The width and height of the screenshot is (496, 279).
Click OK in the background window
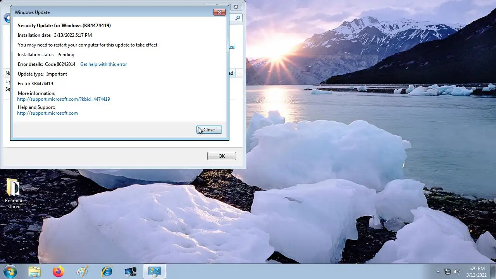[x=222, y=156]
